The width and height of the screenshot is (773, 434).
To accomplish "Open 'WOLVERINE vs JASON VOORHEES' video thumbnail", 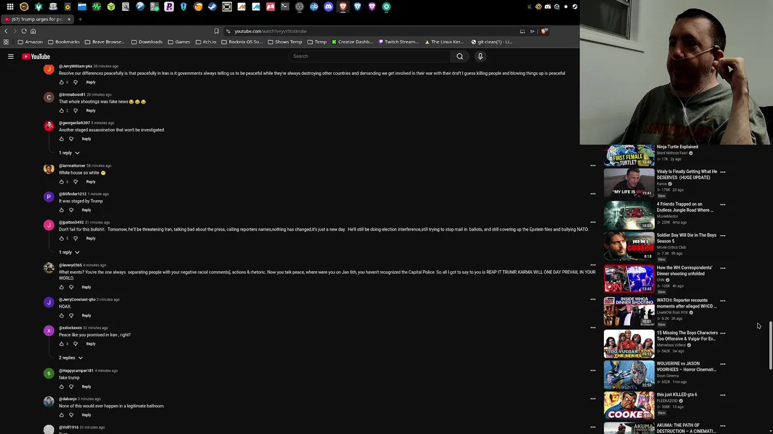I will pos(629,375).
